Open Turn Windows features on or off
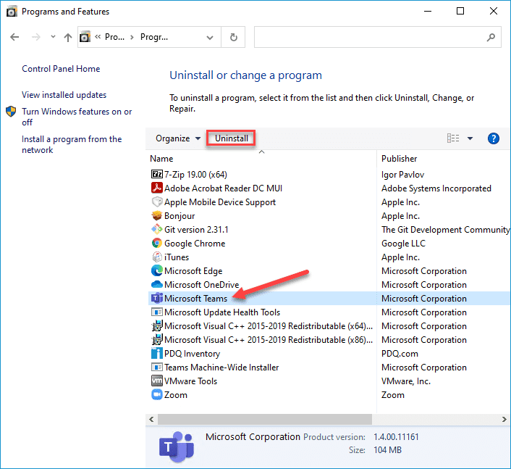This screenshot has width=511, height=469. point(77,117)
